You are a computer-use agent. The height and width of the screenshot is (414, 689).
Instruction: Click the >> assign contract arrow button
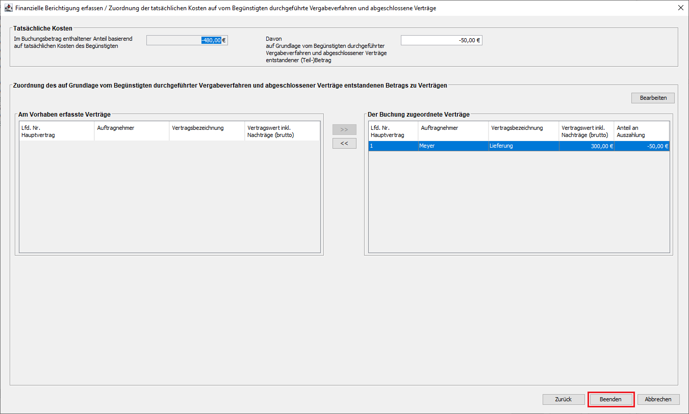click(344, 130)
